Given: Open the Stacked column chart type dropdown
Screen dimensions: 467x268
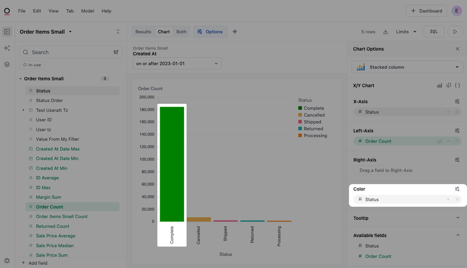Looking at the screenshot, I should (407, 67).
